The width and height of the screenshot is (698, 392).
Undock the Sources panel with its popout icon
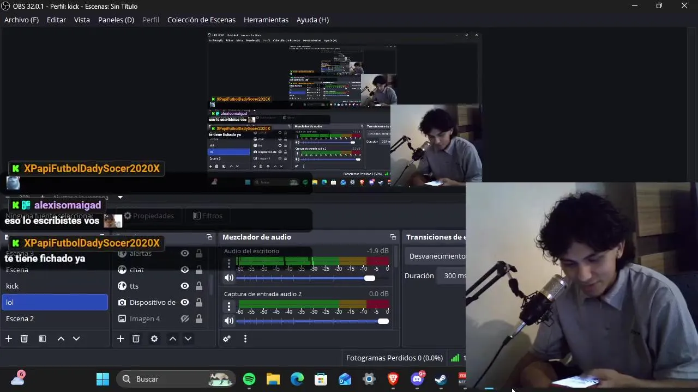coord(209,237)
